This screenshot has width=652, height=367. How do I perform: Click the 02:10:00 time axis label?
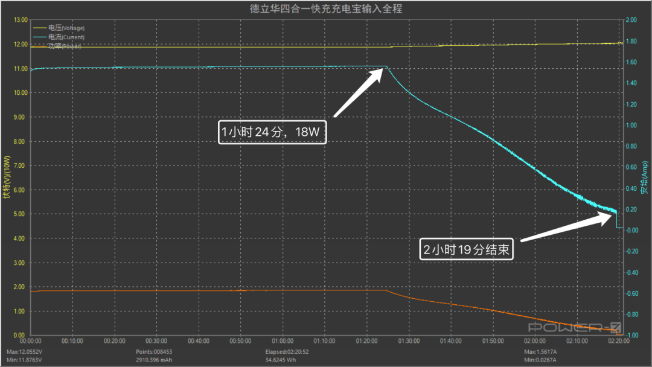pos(577,341)
